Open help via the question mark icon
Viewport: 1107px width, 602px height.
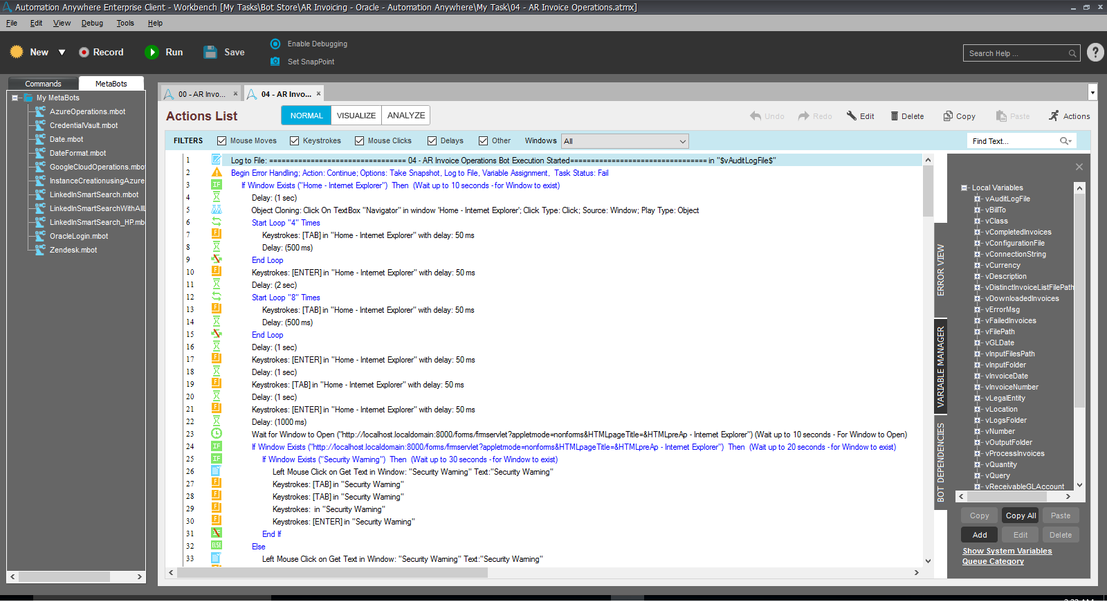(1095, 53)
